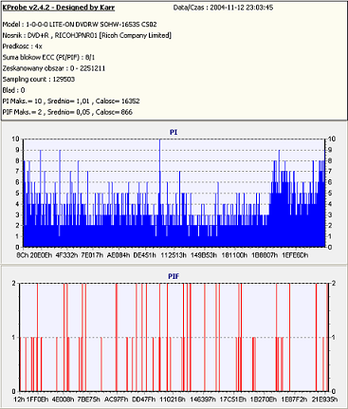Click the PIF Maks. statistics line
This screenshot has width=348, height=409.
[67, 112]
